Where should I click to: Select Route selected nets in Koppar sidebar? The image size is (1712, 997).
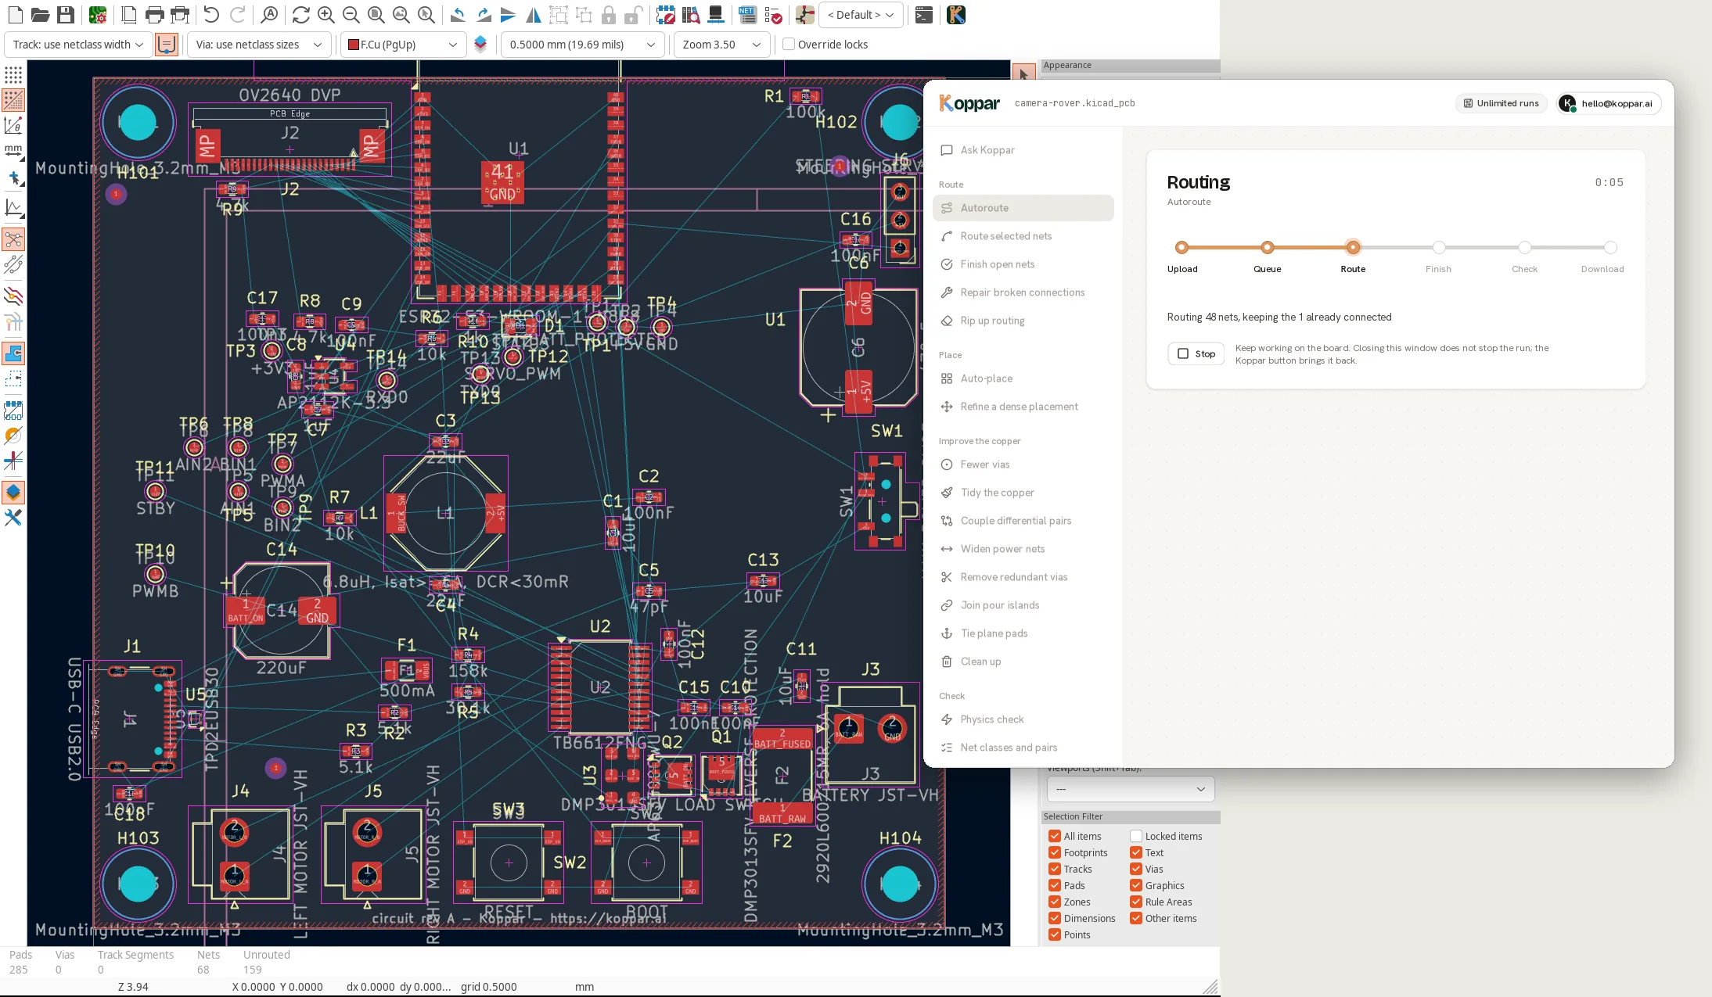(x=1023, y=236)
